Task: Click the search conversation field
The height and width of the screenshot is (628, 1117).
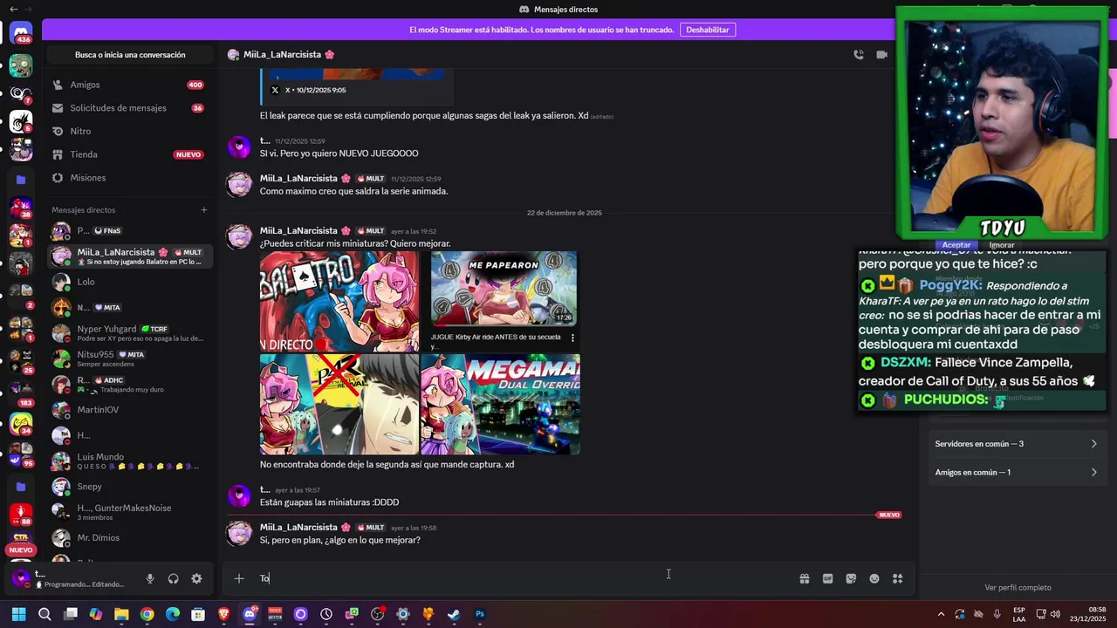Action: pyautogui.click(x=130, y=55)
